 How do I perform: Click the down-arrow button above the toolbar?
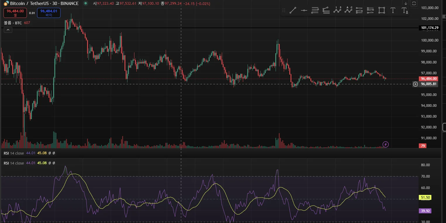click(x=406, y=4)
